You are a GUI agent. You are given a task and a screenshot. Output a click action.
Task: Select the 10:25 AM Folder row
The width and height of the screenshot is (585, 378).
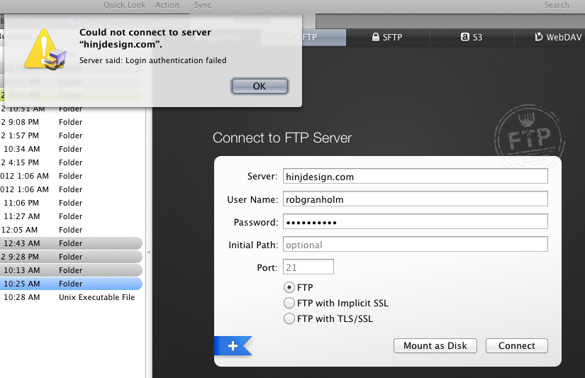71,284
